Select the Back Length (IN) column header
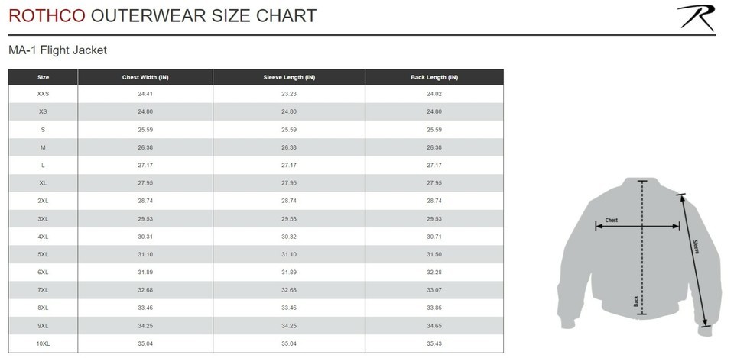The image size is (734, 358). [434, 77]
